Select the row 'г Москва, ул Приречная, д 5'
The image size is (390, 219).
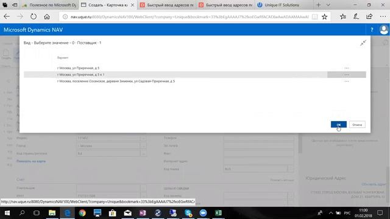pos(195,68)
